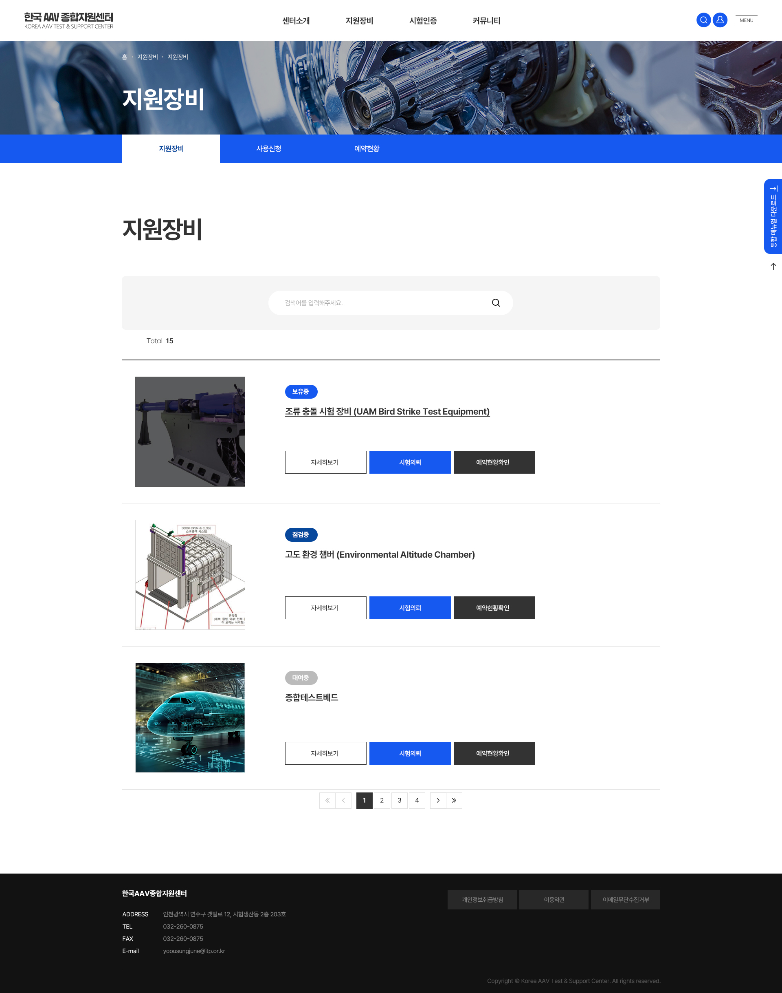Click 자세히보기 for Bird Strike equipment
The width and height of the screenshot is (782, 993).
325,462
